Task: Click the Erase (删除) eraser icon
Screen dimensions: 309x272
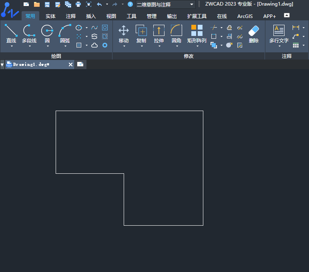Action: click(254, 34)
